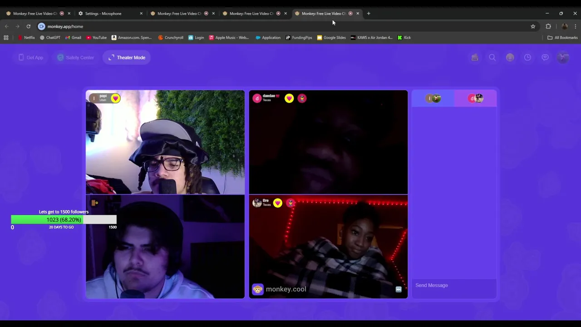
Task: Open the Login bookmark
Action: pos(196,38)
